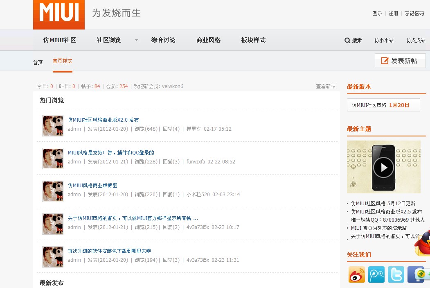Select the 首页样式 tab

(x=63, y=61)
